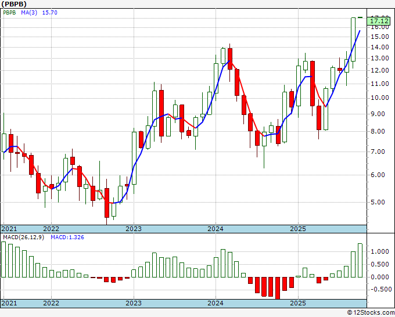This screenshot has width=395, height=317.
Task: Select the 16.00 price axis label
Action: click(x=380, y=27)
